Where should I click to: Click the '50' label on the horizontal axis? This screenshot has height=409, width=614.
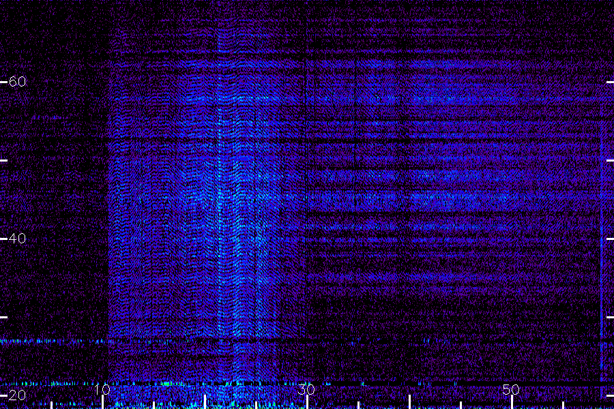pos(511,389)
